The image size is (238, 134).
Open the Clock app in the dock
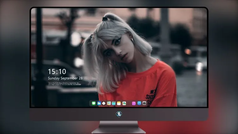104,103
